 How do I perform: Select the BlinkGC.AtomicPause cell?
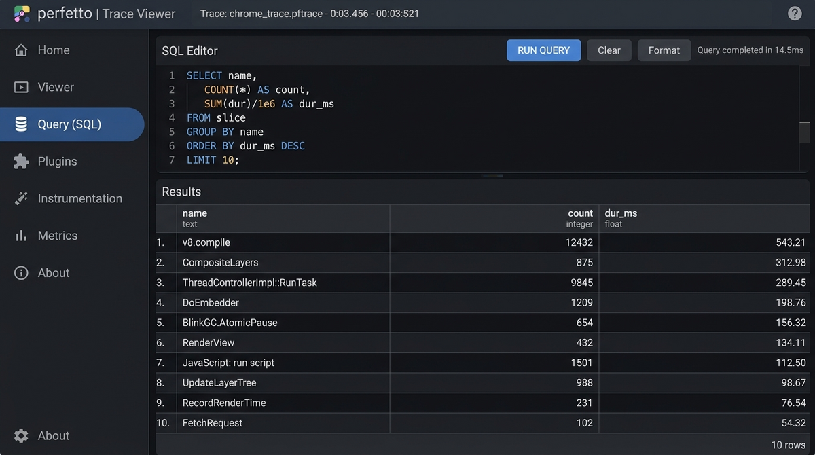pyautogui.click(x=283, y=323)
